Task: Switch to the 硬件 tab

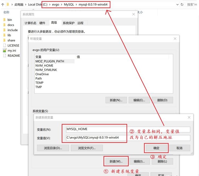Action: 42,23
